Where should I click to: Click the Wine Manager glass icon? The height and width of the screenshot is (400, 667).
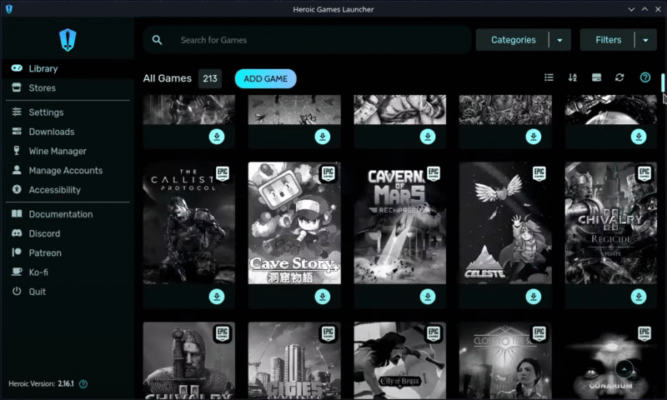(17, 151)
